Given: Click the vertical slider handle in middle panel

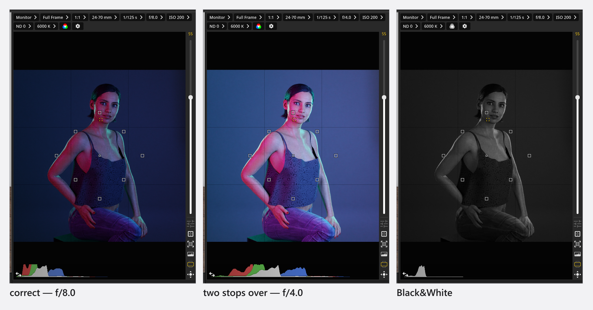Looking at the screenshot, I should click(384, 97).
